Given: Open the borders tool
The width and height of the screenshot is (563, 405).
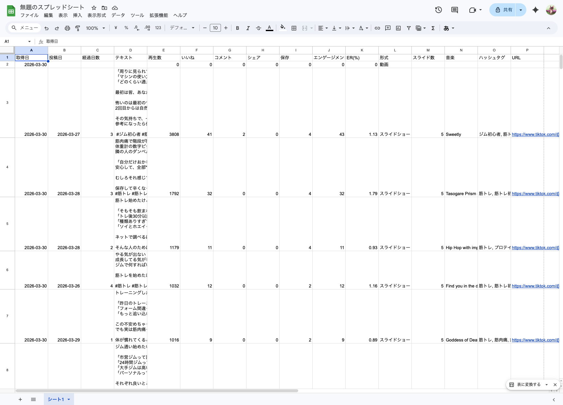Looking at the screenshot, I should [294, 28].
